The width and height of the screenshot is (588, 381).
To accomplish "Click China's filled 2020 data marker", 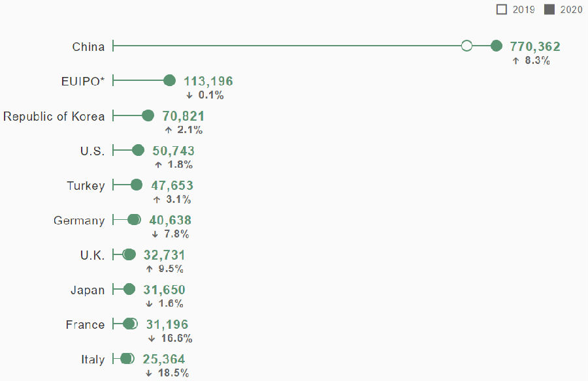I will coord(497,46).
